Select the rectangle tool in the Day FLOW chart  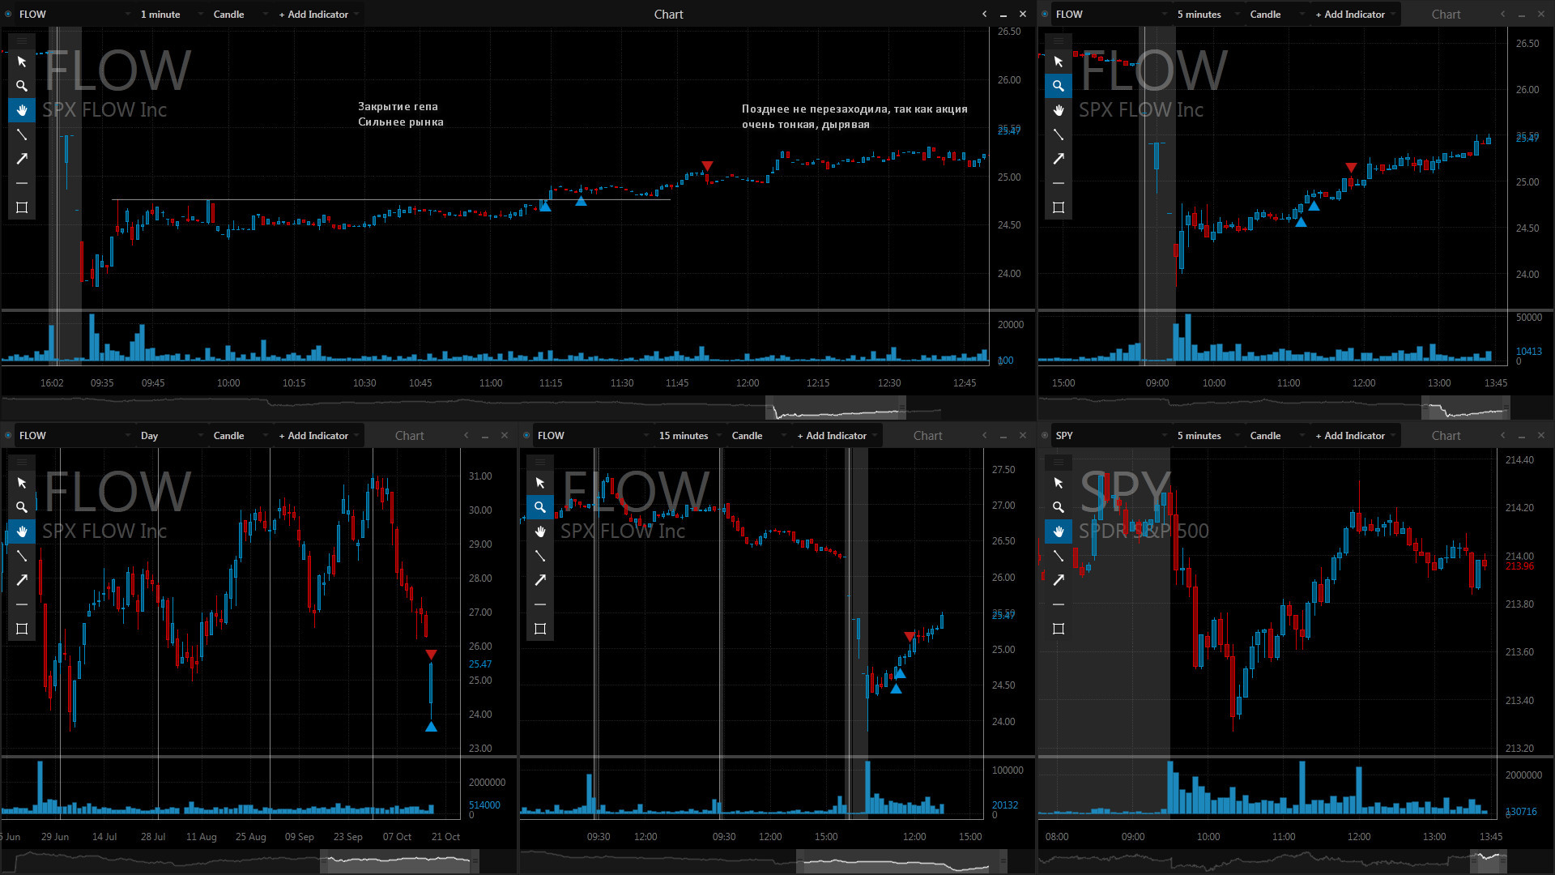[x=22, y=629]
